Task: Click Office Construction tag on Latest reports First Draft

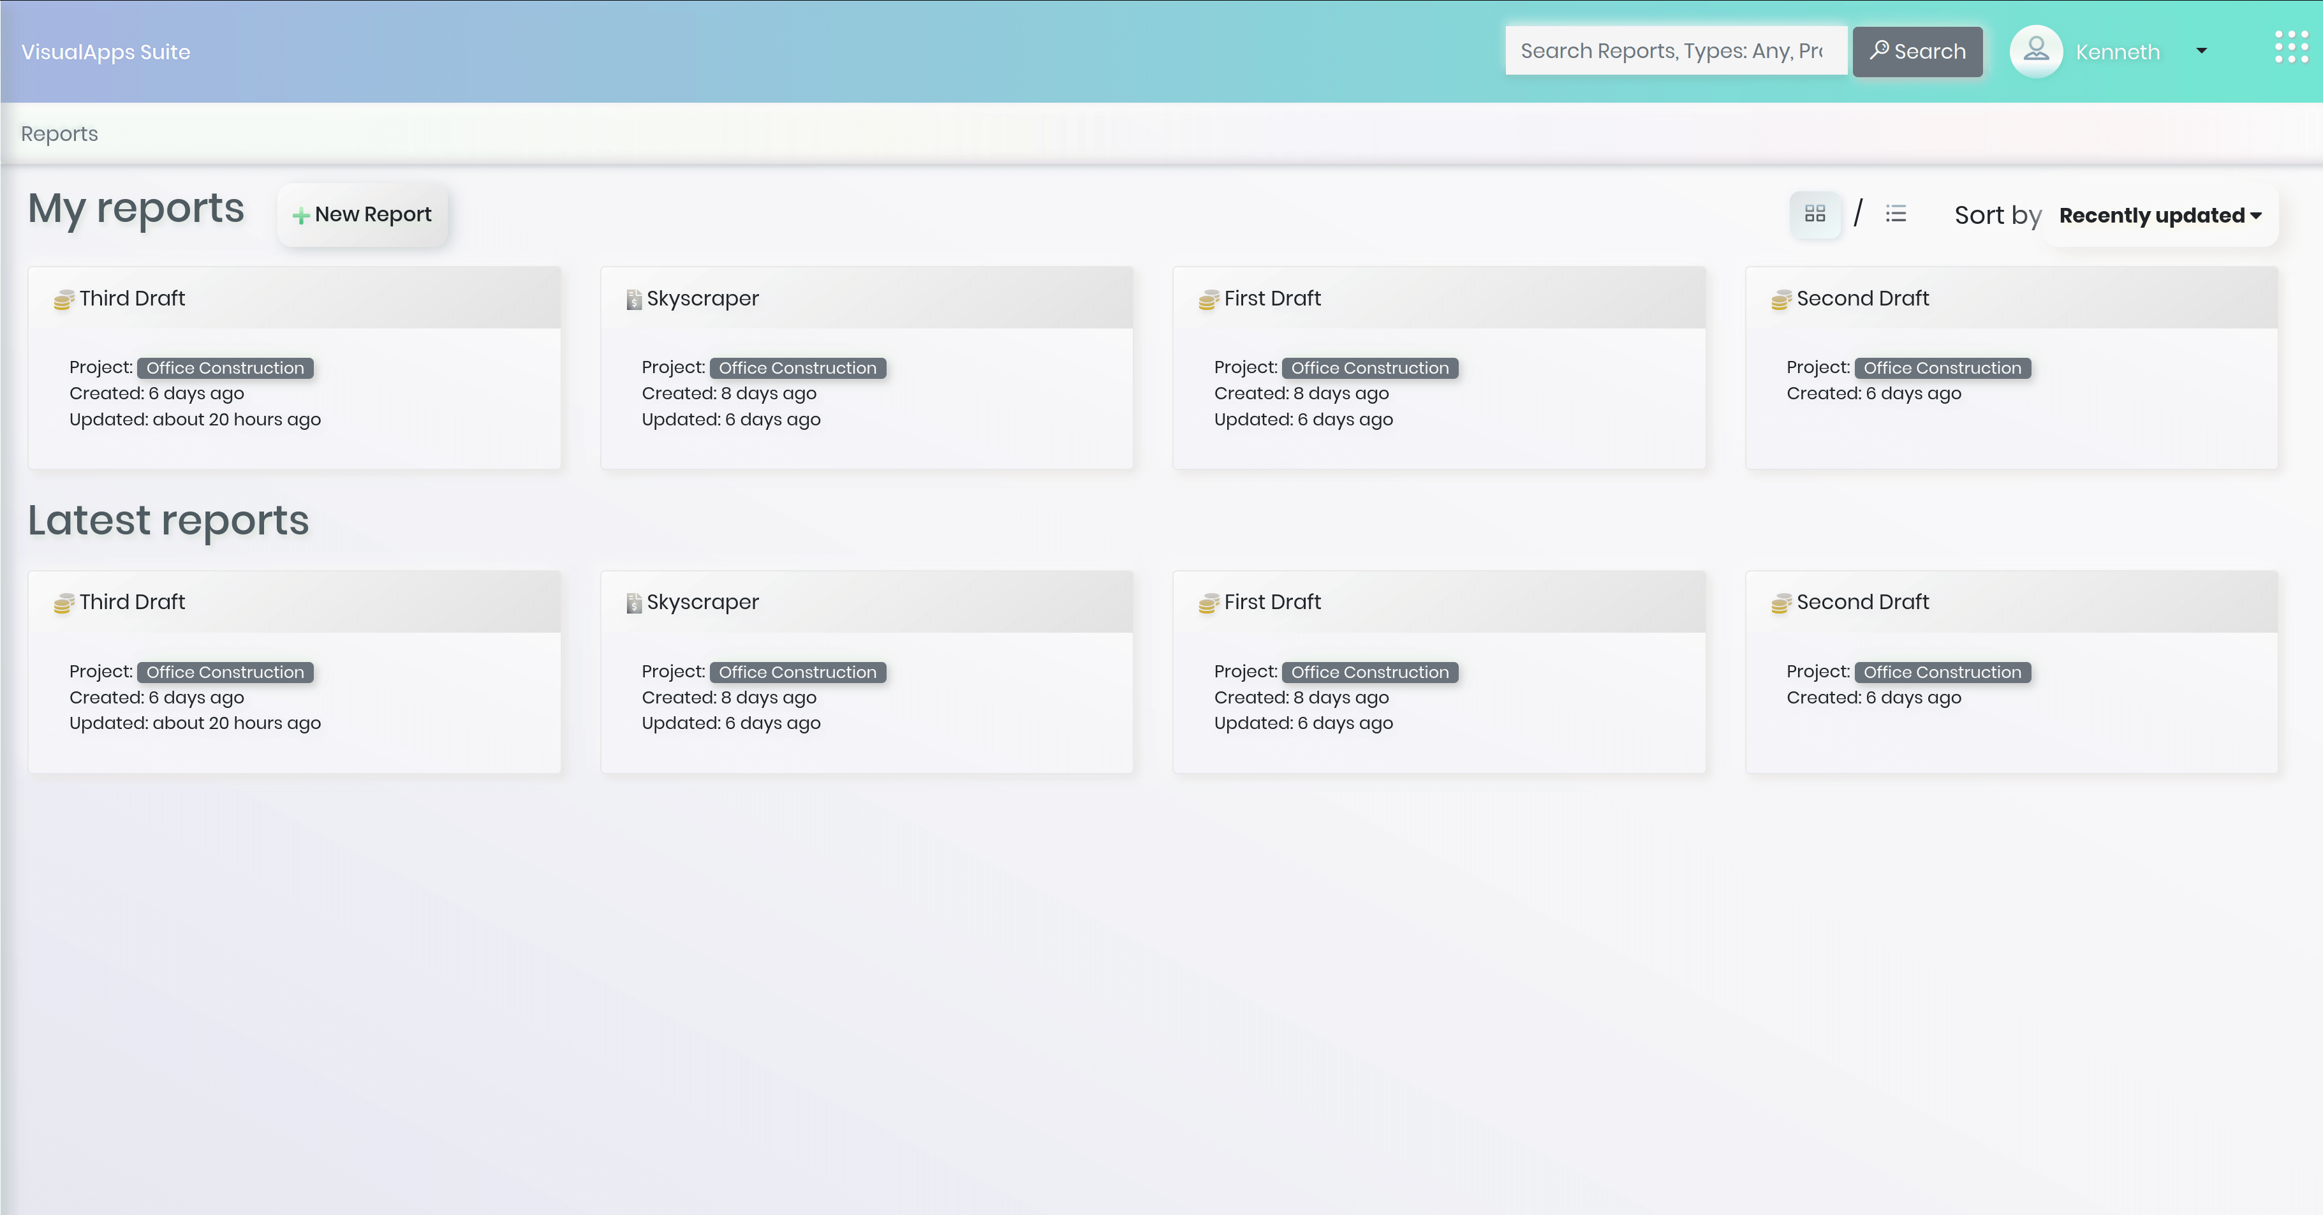Action: pyautogui.click(x=1369, y=672)
